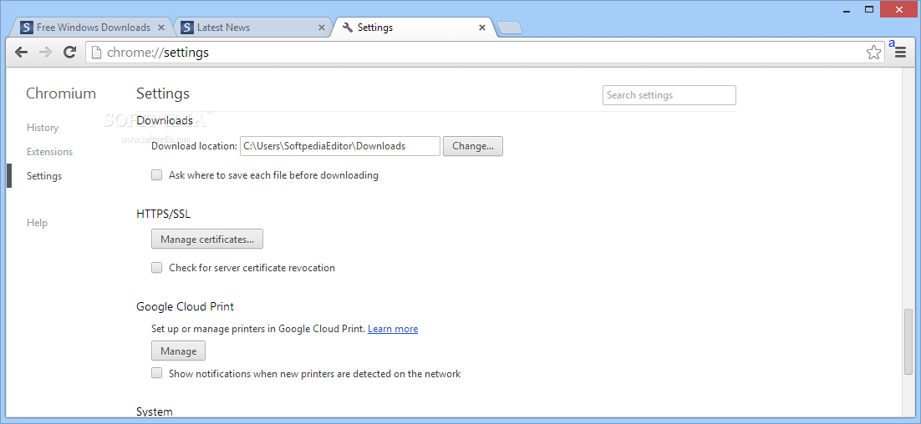Screen dimensions: 921x424
Task: Follow the Learn more link
Action: tap(393, 328)
